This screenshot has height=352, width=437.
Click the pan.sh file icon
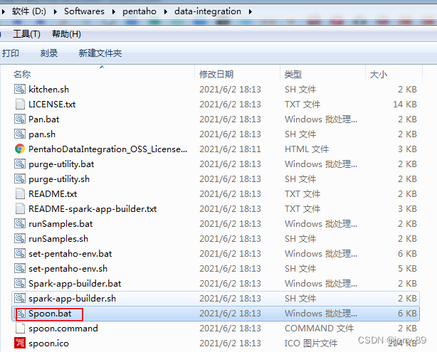pos(20,134)
